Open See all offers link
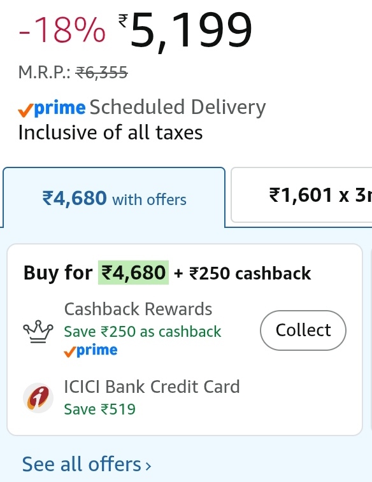This screenshot has height=482, width=372. [x=87, y=464]
